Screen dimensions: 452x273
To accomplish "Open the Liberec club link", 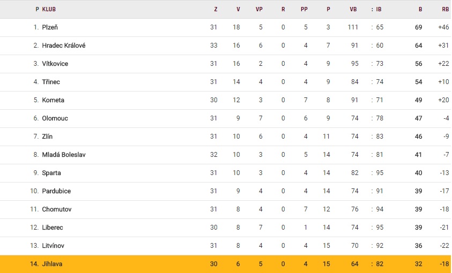I will point(53,227).
